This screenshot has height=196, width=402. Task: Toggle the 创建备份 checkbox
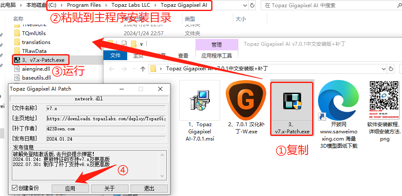tap(14, 188)
